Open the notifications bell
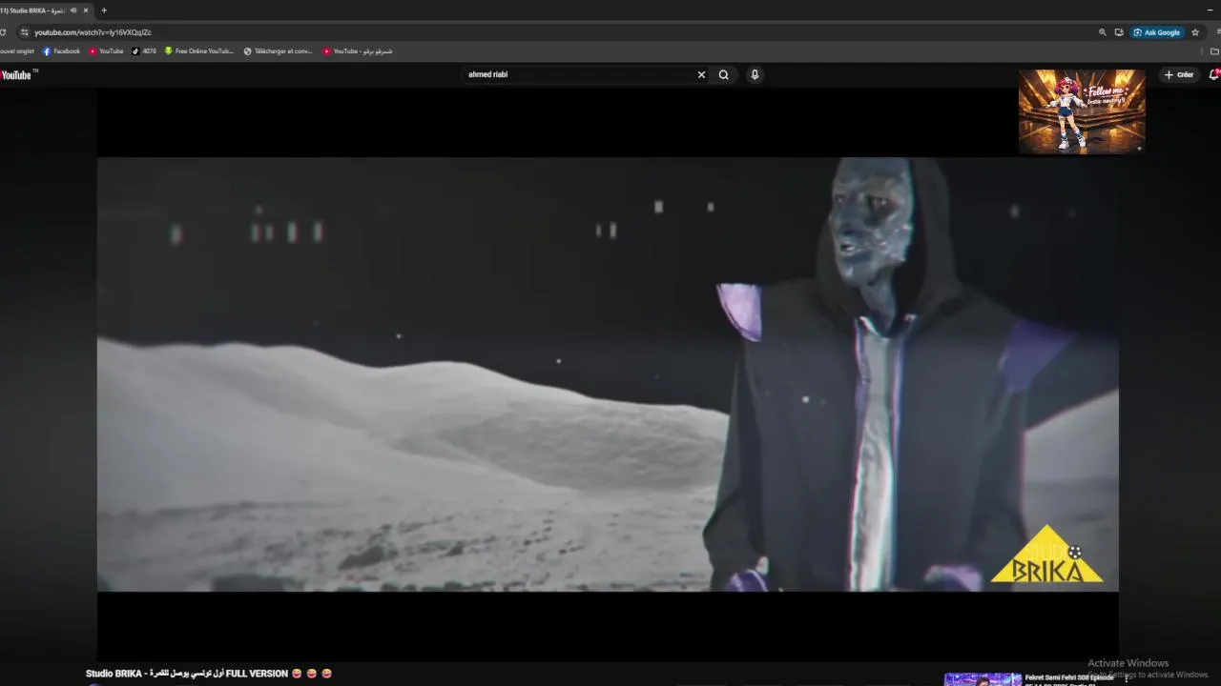This screenshot has width=1221, height=686. click(1214, 74)
